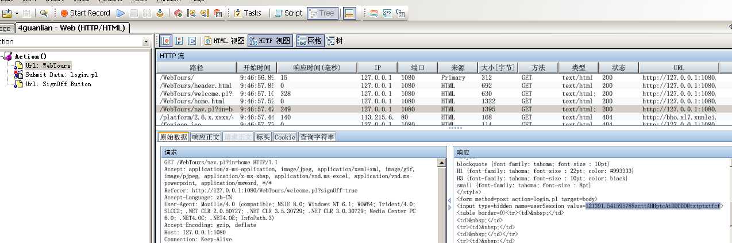Viewport: 732px width, 243px height.
Task: Open the 原始数据 tab
Action: (x=173, y=137)
